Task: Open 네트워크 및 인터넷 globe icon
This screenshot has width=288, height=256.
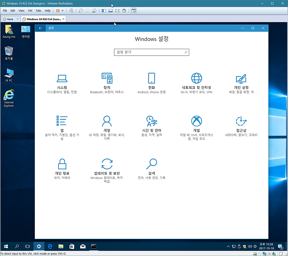Action: [196, 78]
